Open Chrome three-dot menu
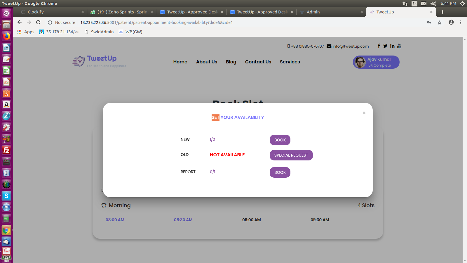This screenshot has height=263, width=467. tap(461, 22)
